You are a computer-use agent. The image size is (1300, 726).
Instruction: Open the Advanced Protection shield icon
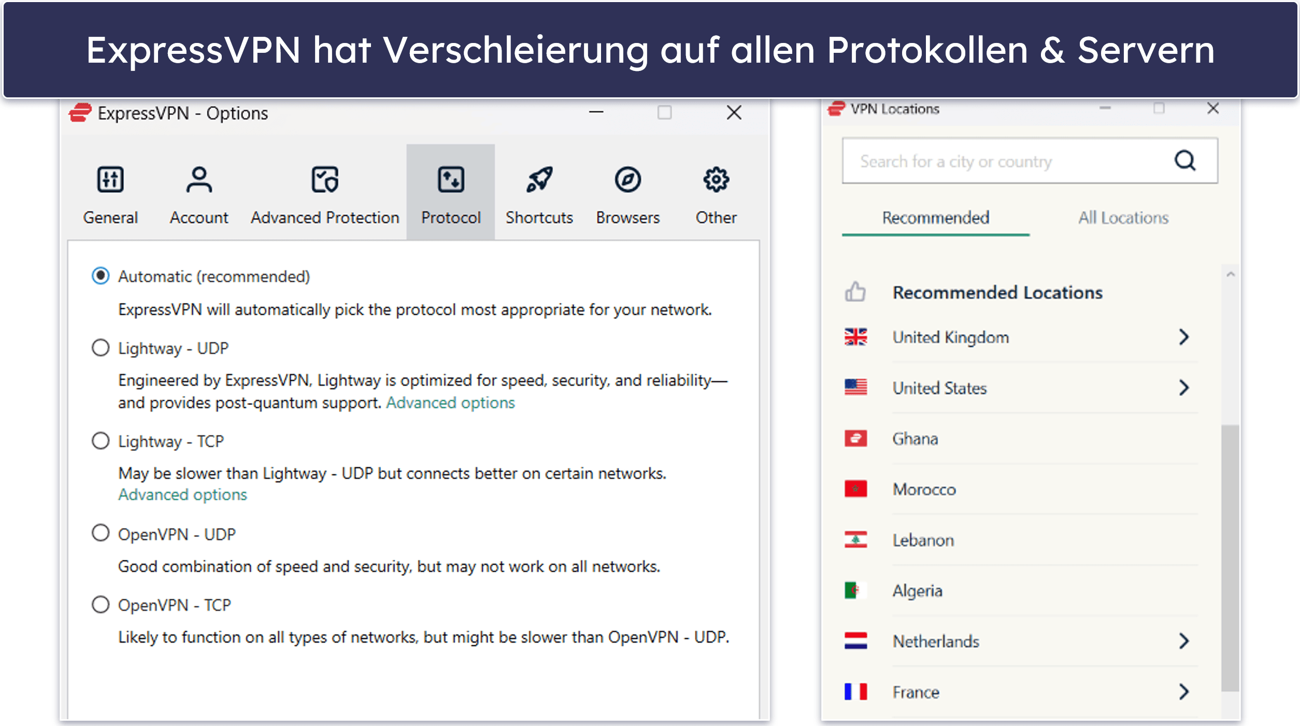tap(325, 180)
